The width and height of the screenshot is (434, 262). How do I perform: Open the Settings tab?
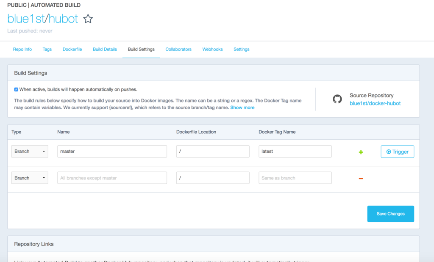(x=241, y=49)
